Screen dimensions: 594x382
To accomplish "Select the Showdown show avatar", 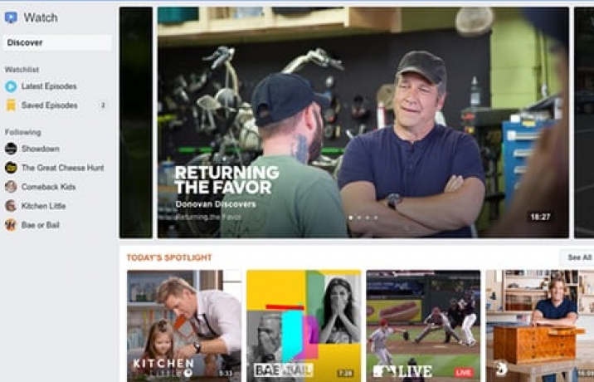I will coord(11,149).
